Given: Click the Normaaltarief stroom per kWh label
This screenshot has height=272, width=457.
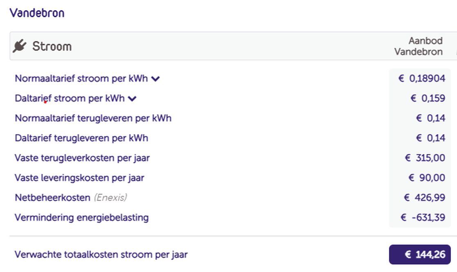Looking at the screenshot, I should (x=81, y=78).
